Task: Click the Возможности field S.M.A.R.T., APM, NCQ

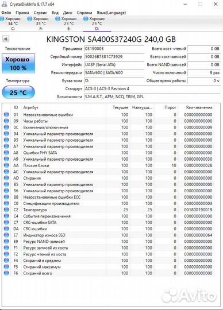Action: (x=152, y=96)
